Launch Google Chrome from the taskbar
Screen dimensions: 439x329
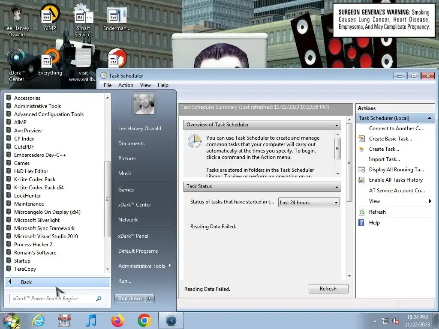(x=144, y=320)
